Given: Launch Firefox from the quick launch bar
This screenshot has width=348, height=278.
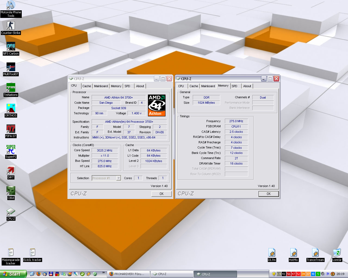Looking at the screenshot, I should 39,274.
